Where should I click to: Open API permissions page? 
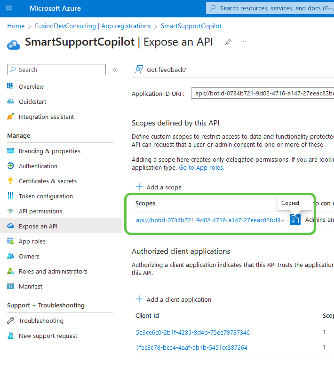40,211
